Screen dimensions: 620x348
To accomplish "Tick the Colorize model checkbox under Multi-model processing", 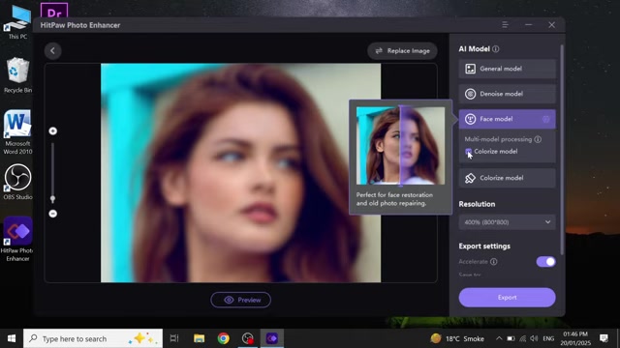I will click(x=469, y=152).
